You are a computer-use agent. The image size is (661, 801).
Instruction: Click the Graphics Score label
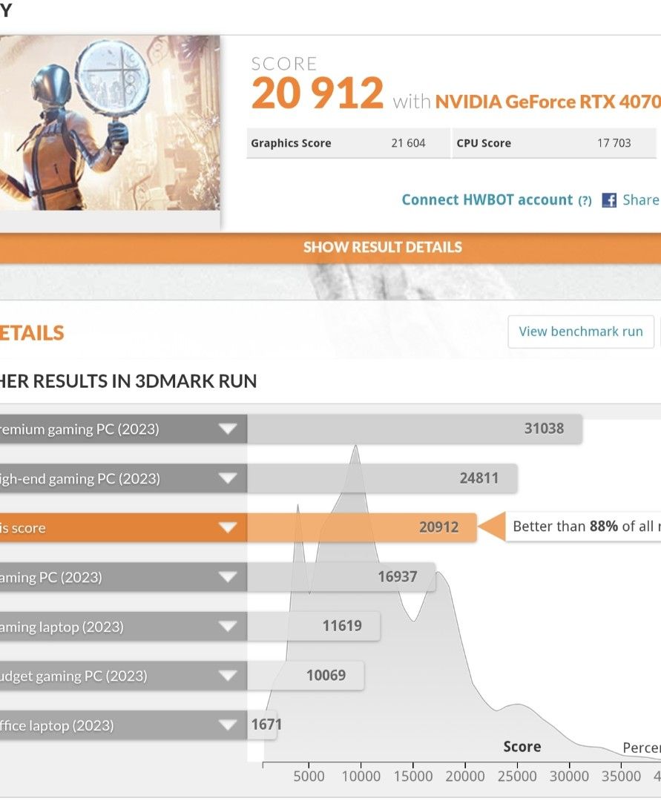tap(291, 143)
